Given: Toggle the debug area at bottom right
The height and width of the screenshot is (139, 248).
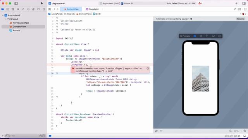Looking at the screenshot, I should (x=245, y=136).
